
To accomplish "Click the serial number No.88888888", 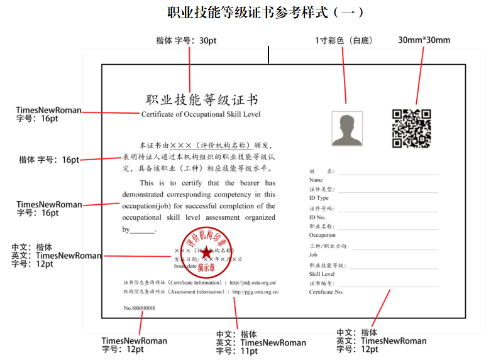I will pos(140,308).
